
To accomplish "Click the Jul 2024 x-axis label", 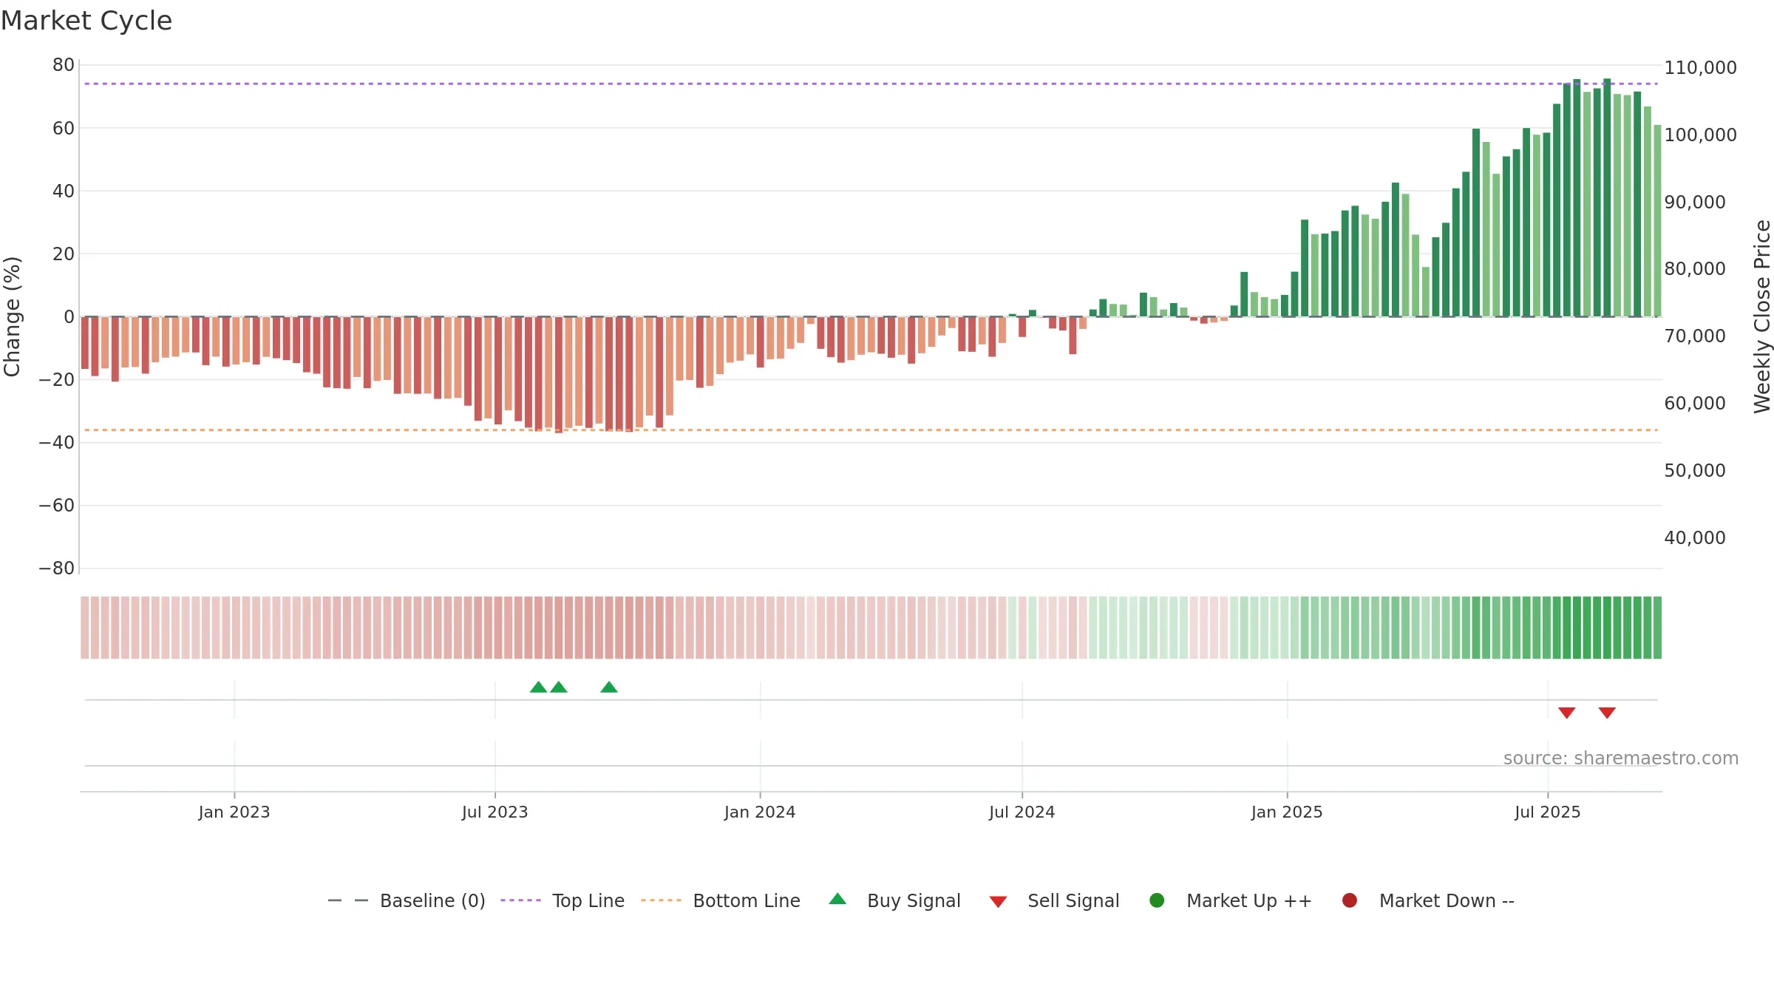I will [1022, 812].
